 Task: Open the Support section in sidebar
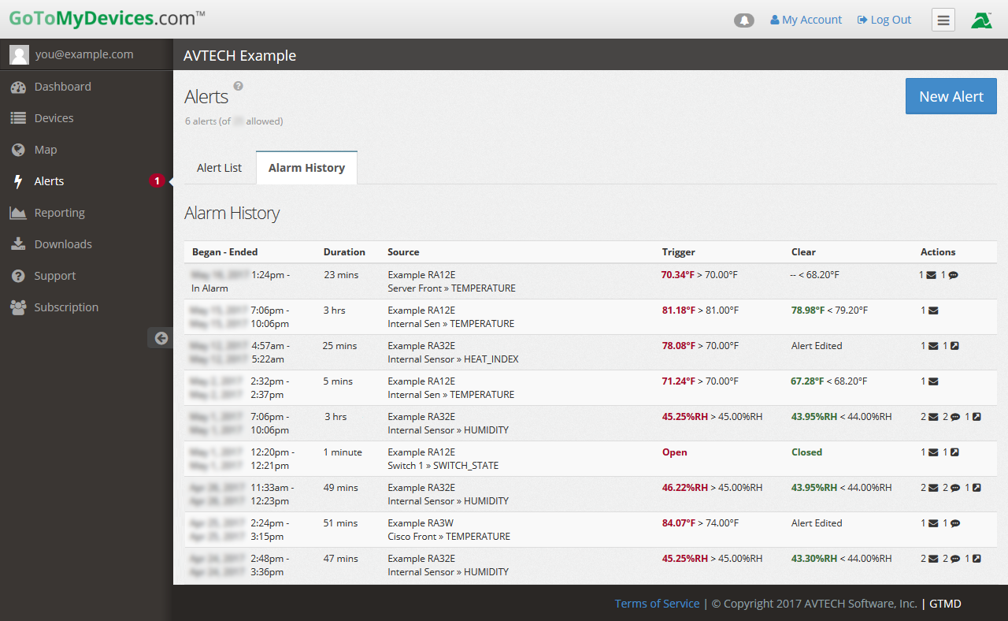click(55, 276)
